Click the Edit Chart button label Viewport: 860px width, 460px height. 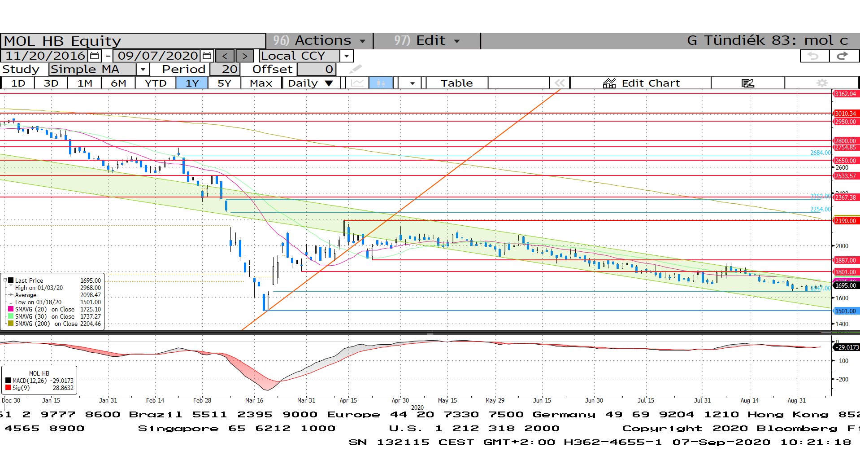tap(651, 83)
